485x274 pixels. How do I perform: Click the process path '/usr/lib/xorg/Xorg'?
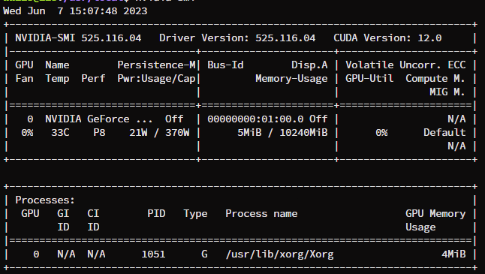click(279, 254)
